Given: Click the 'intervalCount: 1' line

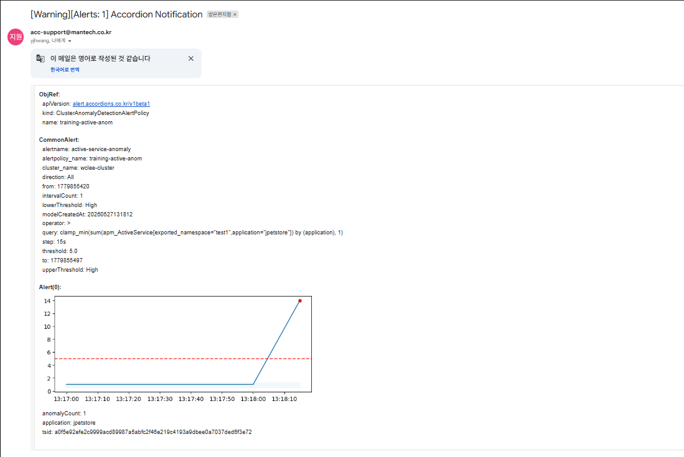Looking at the screenshot, I should click(x=62, y=196).
